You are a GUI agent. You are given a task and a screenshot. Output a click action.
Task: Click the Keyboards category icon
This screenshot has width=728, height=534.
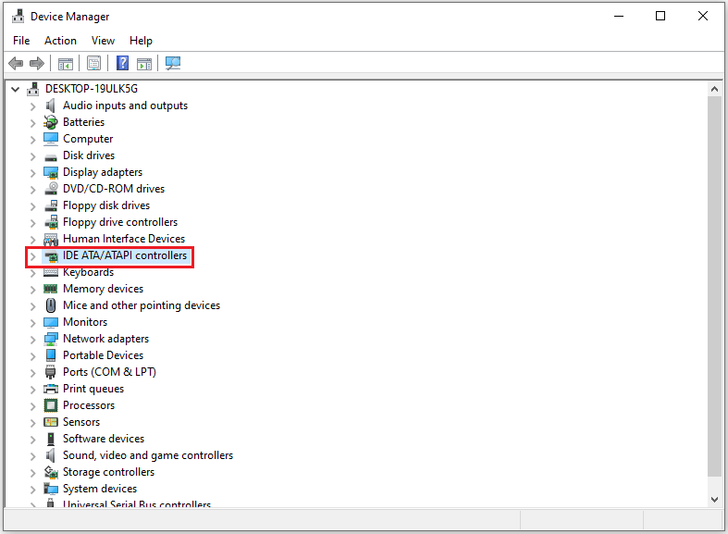click(51, 272)
